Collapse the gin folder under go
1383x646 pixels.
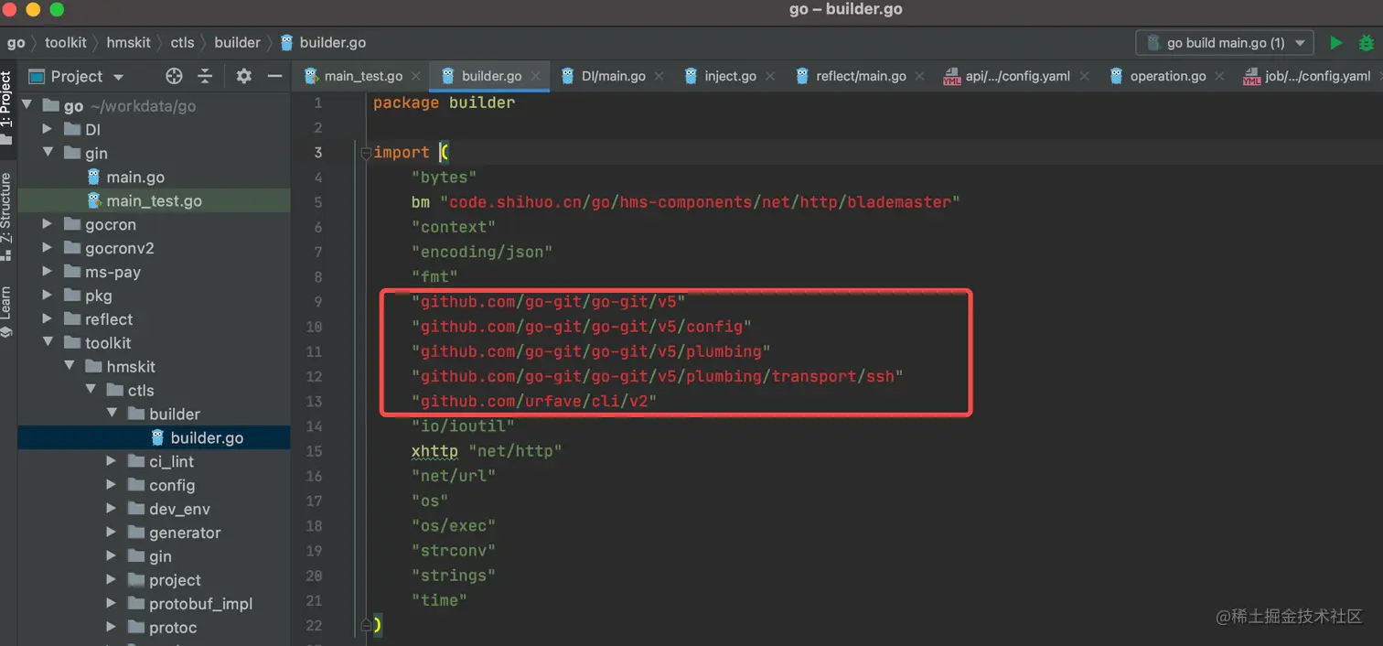tap(48, 154)
